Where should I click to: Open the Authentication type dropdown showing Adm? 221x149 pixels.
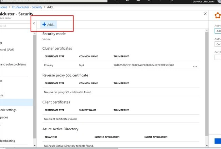click(x=218, y=31)
